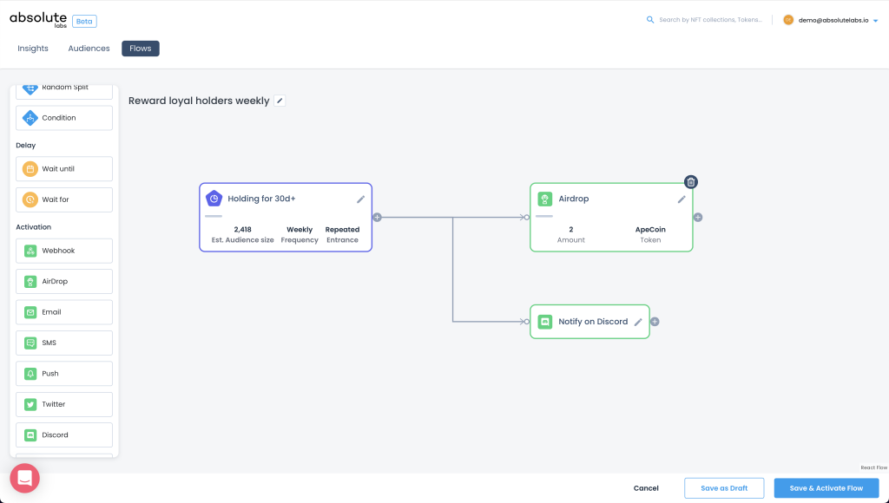Add a node after Notify on Discord
889x503 pixels.
pyautogui.click(x=655, y=321)
